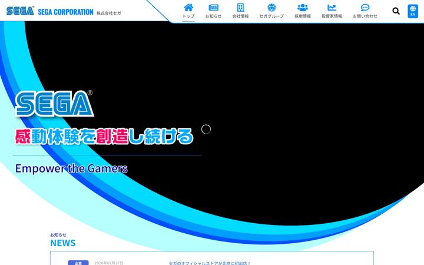Image resolution: width=424 pixels, height=265 pixels.
Task: Click the 株式会社セガ text in header
Action: click(x=109, y=13)
